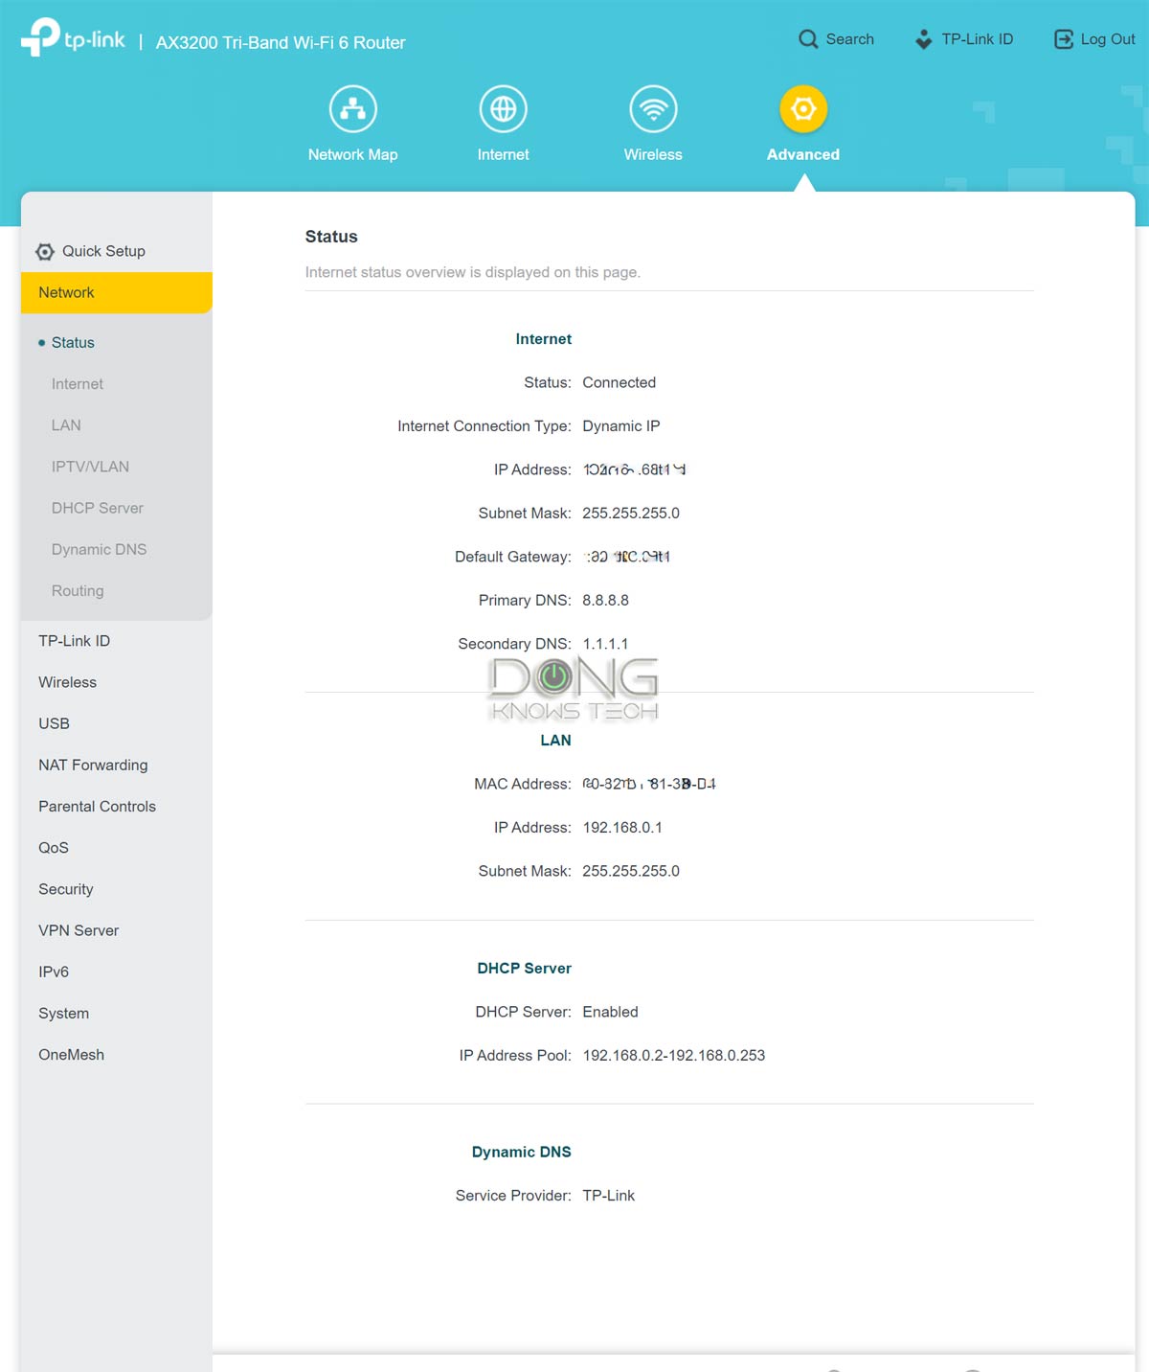
Task: Select LAN under Network
Action: coord(66,425)
